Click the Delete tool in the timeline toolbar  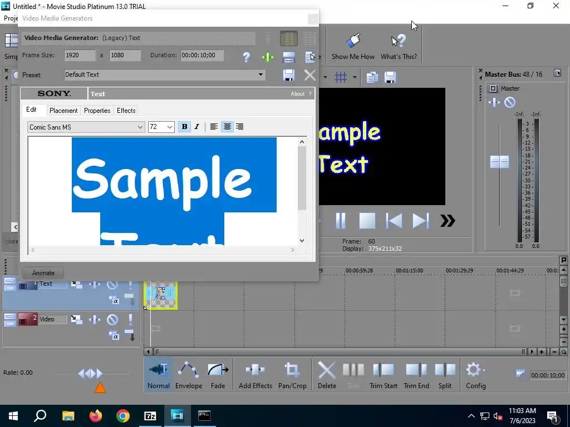[x=327, y=375]
